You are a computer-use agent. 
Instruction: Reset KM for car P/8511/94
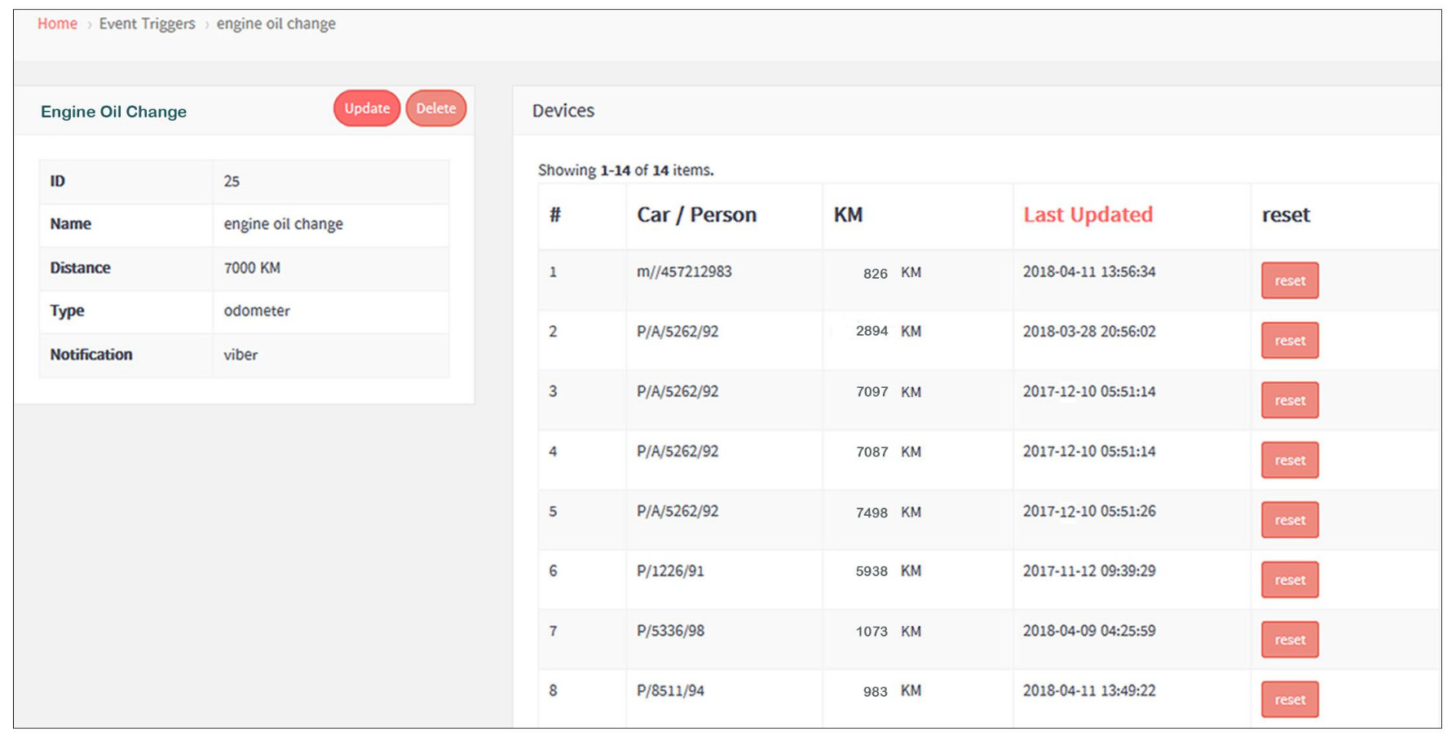pos(1289,699)
